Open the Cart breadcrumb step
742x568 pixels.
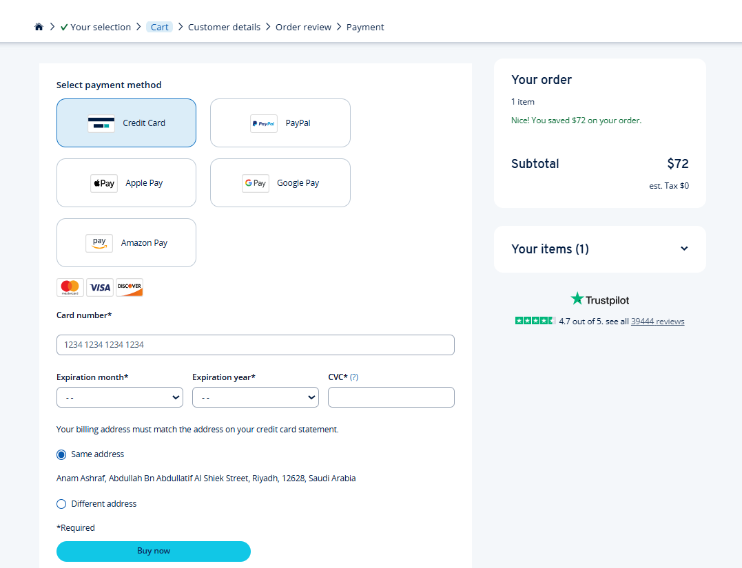[x=159, y=27]
